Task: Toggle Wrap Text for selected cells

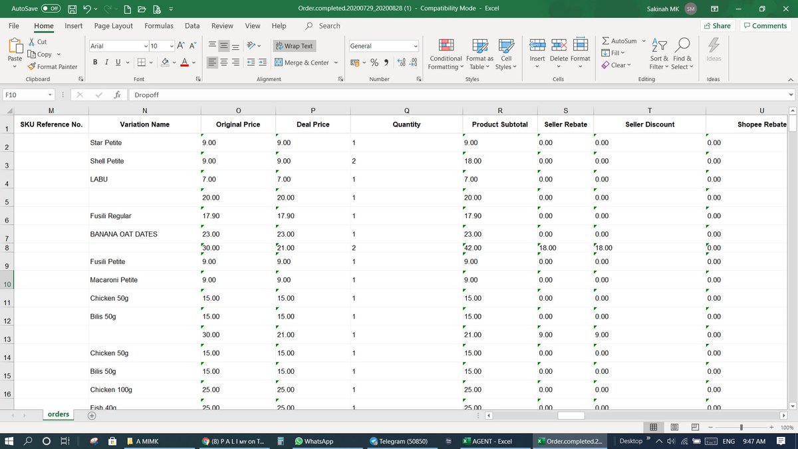Action: click(293, 45)
